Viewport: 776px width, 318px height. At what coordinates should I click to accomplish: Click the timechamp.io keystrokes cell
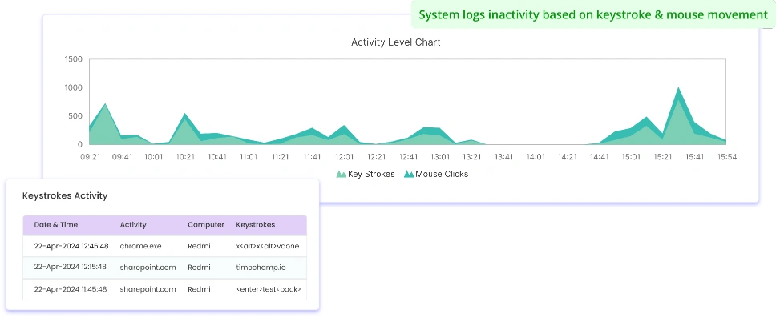261,267
